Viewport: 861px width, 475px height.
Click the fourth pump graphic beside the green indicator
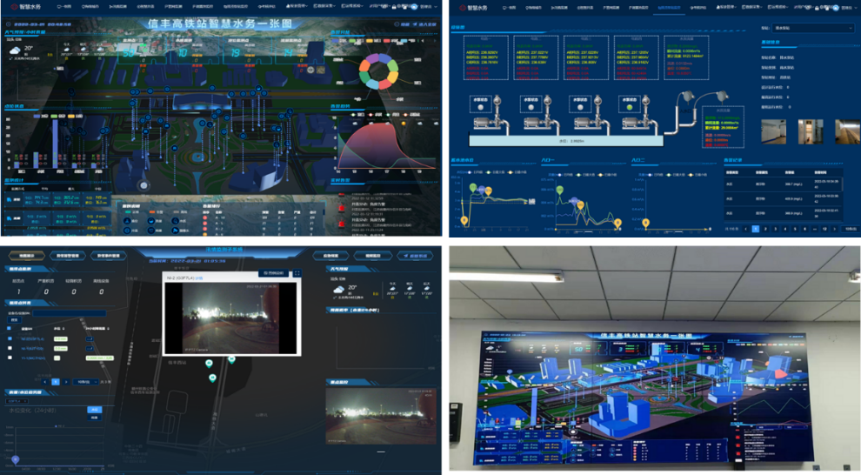coord(638,117)
